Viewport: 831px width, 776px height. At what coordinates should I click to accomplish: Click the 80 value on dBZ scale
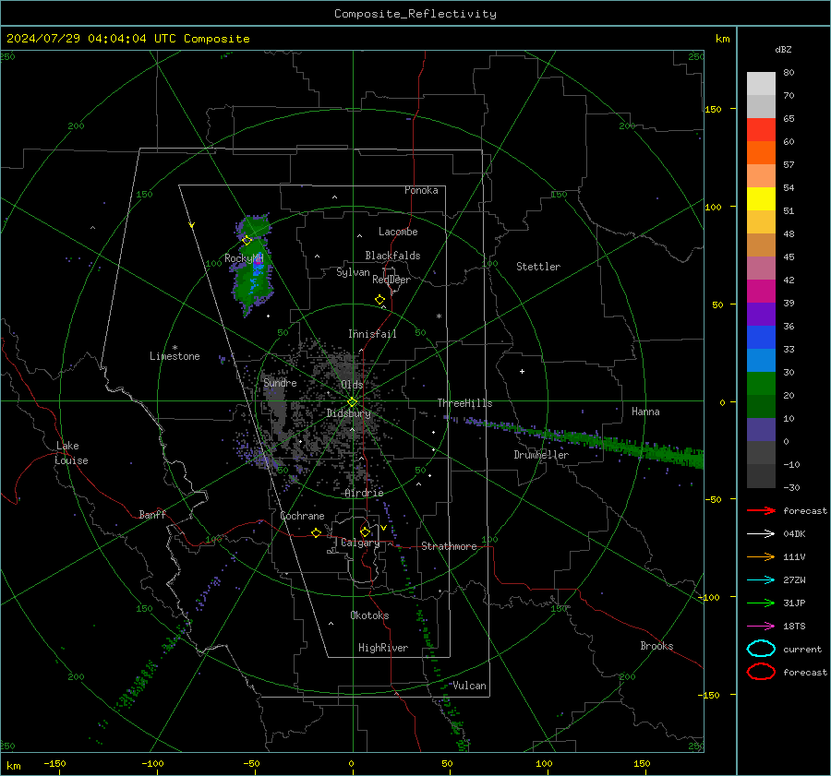[789, 73]
